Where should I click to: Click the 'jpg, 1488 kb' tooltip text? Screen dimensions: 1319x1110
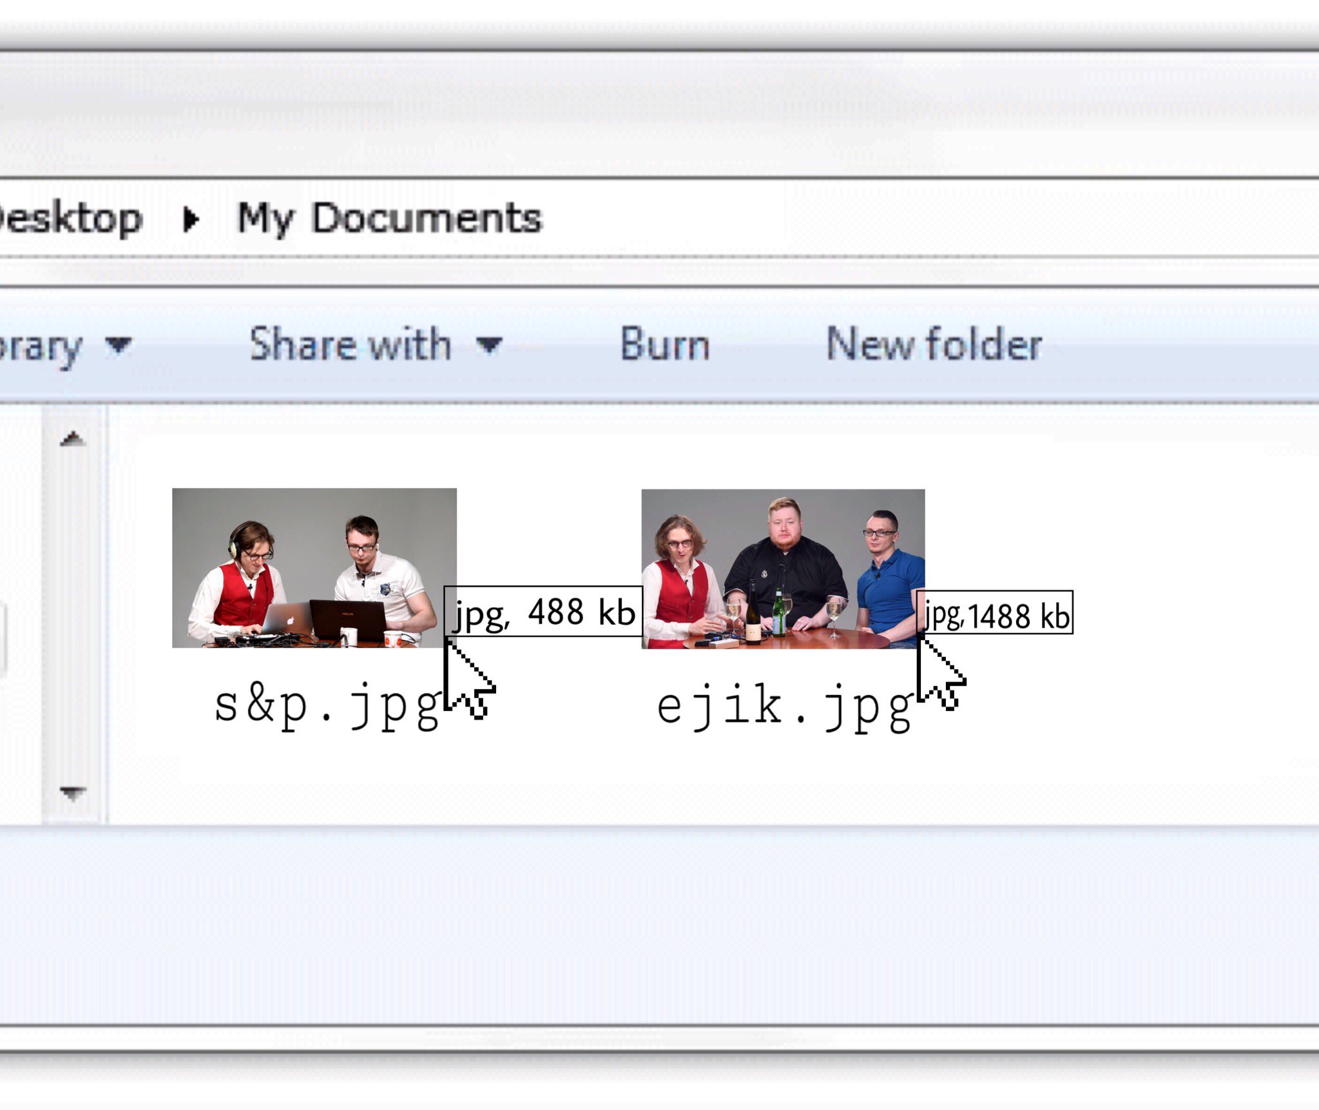tap(996, 614)
